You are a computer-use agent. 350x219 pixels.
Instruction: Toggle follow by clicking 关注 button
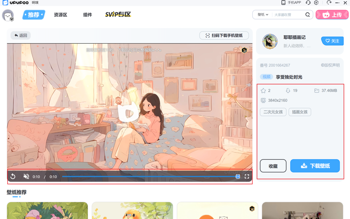click(332, 41)
